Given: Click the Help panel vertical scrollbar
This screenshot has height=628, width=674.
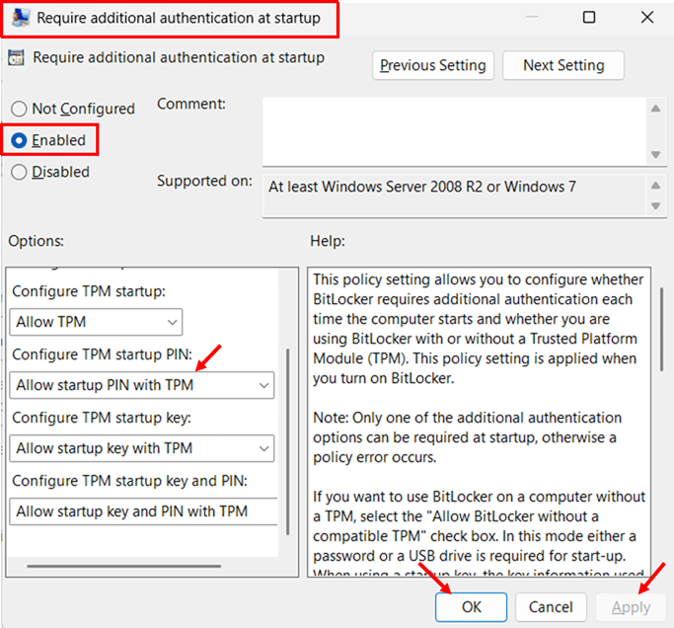Looking at the screenshot, I should pyautogui.click(x=656, y=346).
